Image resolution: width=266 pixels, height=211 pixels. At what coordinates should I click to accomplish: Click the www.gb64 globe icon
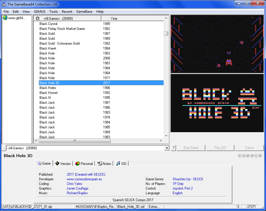click(x=5, y=18)
